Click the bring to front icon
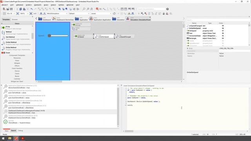The width and height of the screenshot is (251, 141). [x=60, y=9]
